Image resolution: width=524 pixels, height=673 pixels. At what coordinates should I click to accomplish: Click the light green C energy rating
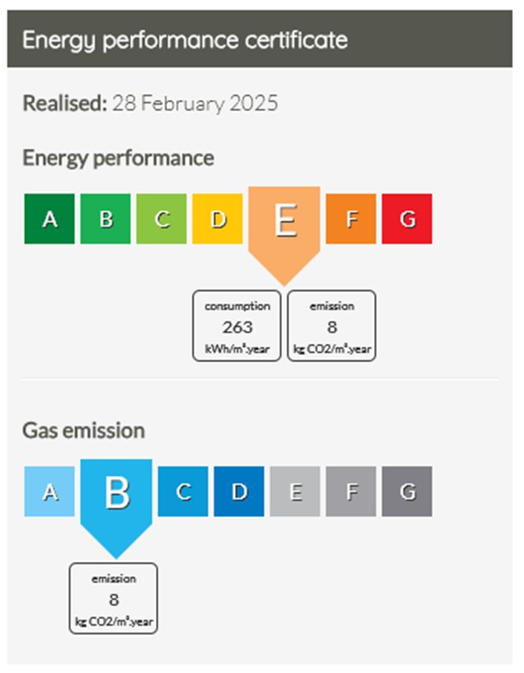[161, 219]
